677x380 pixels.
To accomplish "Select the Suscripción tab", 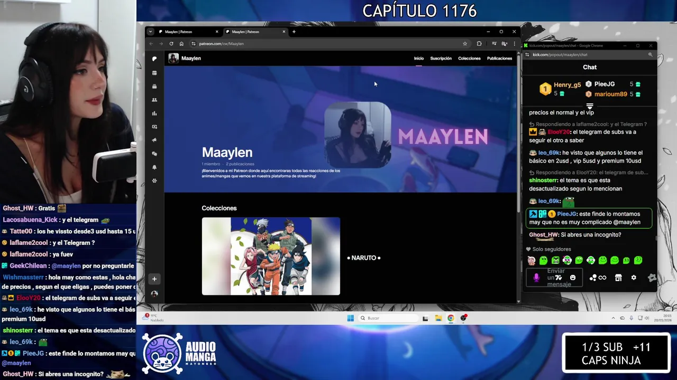I will click(x=441, y=59).
